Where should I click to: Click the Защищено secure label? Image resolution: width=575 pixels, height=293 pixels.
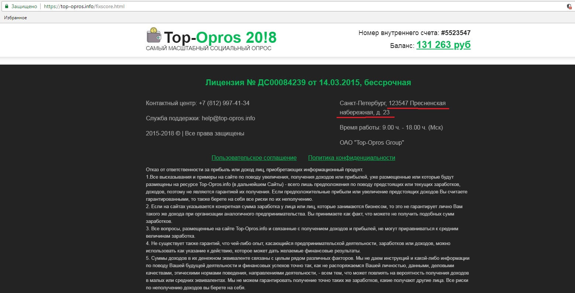[x=24, y=6]
